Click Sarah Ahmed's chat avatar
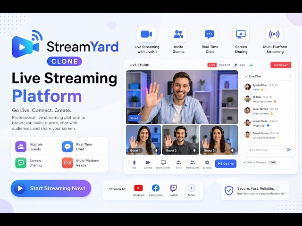The image size is (302, 226). click(247, 111)
